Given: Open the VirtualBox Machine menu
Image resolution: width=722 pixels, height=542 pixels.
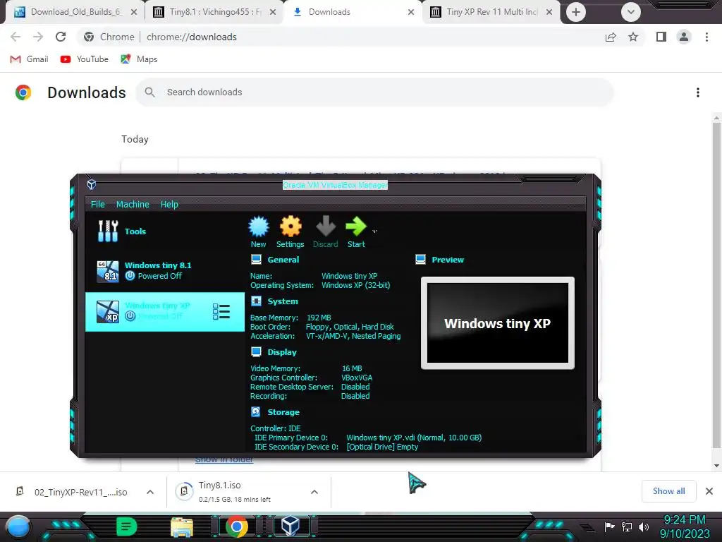Looking at the screenshot, I should [x=133, y=204].
